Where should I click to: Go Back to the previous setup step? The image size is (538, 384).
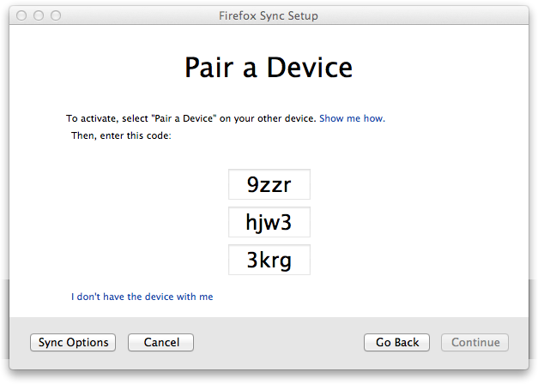pos(396,342)
